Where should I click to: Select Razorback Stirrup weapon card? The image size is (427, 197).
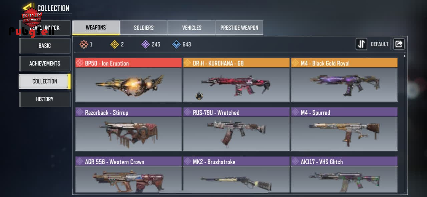[128, 129]
